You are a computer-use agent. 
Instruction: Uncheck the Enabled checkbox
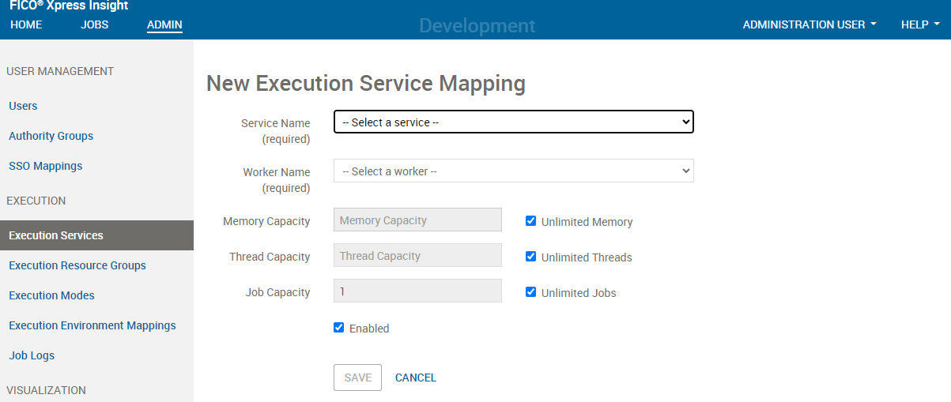click(339, 328)
